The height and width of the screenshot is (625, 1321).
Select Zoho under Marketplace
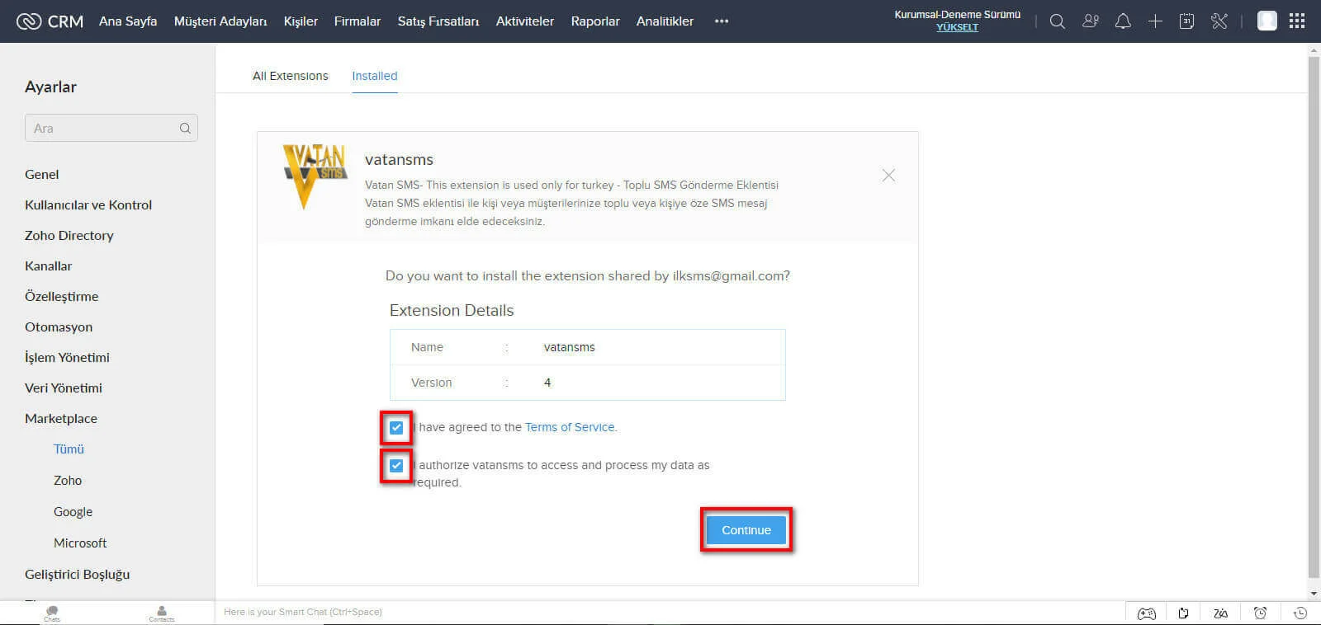pos(68,481)
